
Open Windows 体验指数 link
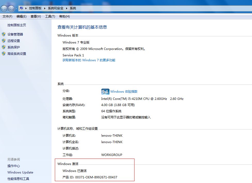coord(124,92)
